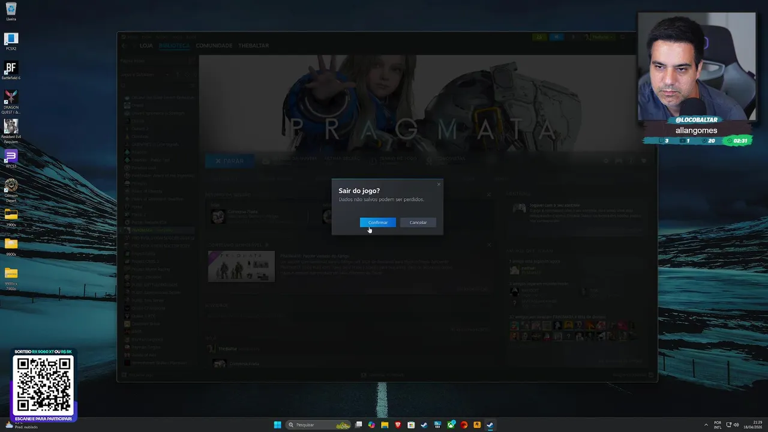
Task: Open the Pragmata game settings gear icon
Action: point(606,161)
